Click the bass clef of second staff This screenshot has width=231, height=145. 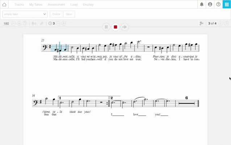coord(35,102)
